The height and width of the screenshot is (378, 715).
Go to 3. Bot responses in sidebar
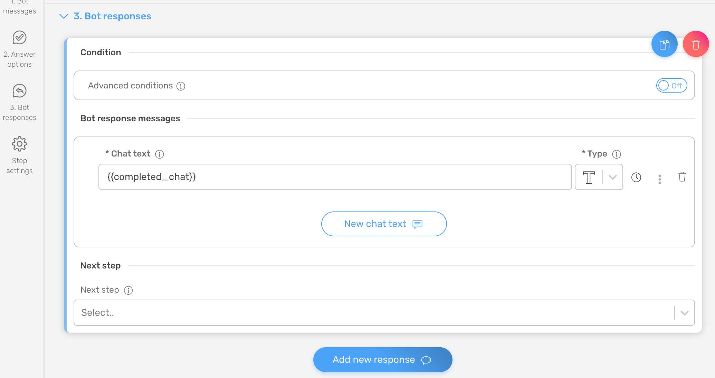[19, 103]
